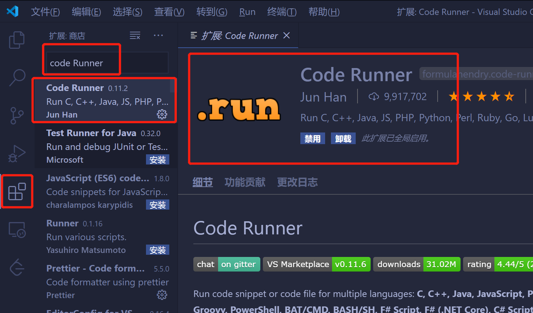Open the Remote Explorer activity bar icon
The image size is (533, 313).
[x=17, y=230]
